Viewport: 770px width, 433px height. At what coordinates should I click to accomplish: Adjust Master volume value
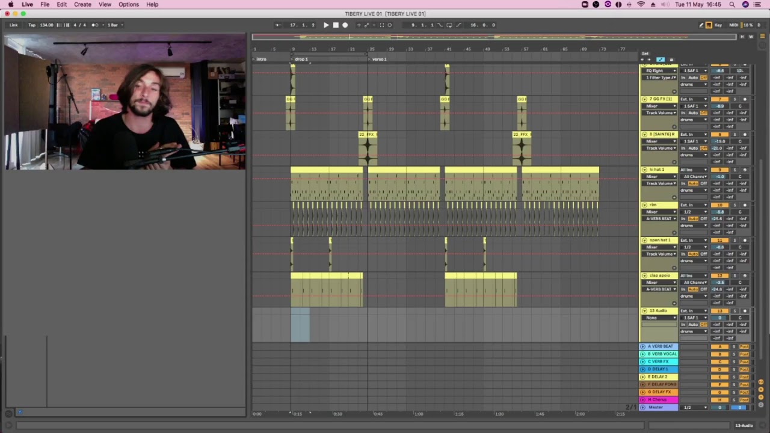[719, 408]
